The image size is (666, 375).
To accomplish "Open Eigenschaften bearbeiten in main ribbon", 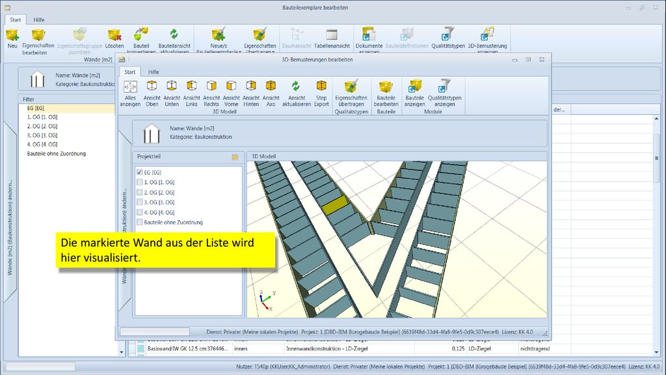I will click(x=38, y=41).
